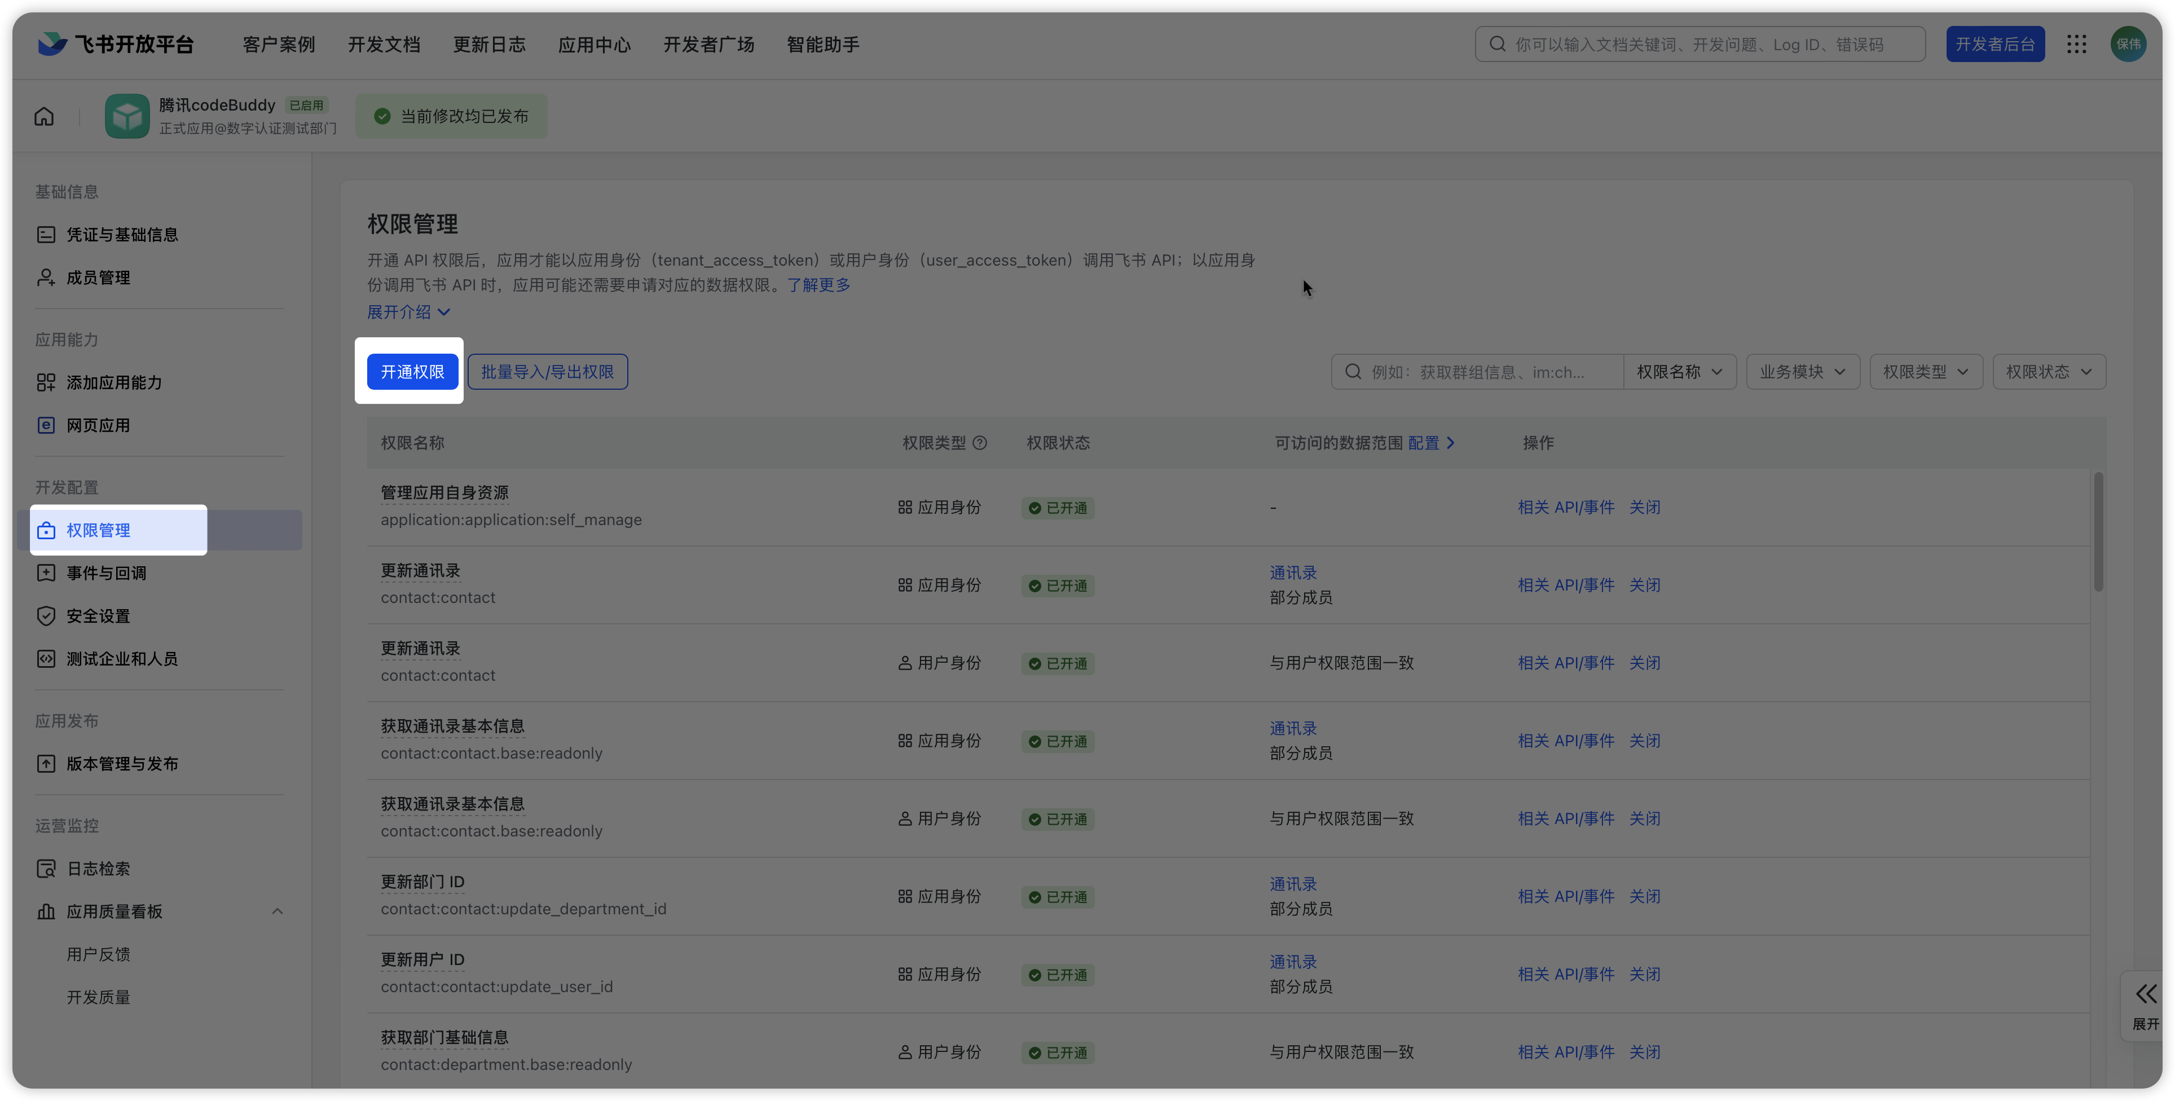Click the 批量导入/导出权限 button
This screenshot has height=1101, width=2175.
547,372
